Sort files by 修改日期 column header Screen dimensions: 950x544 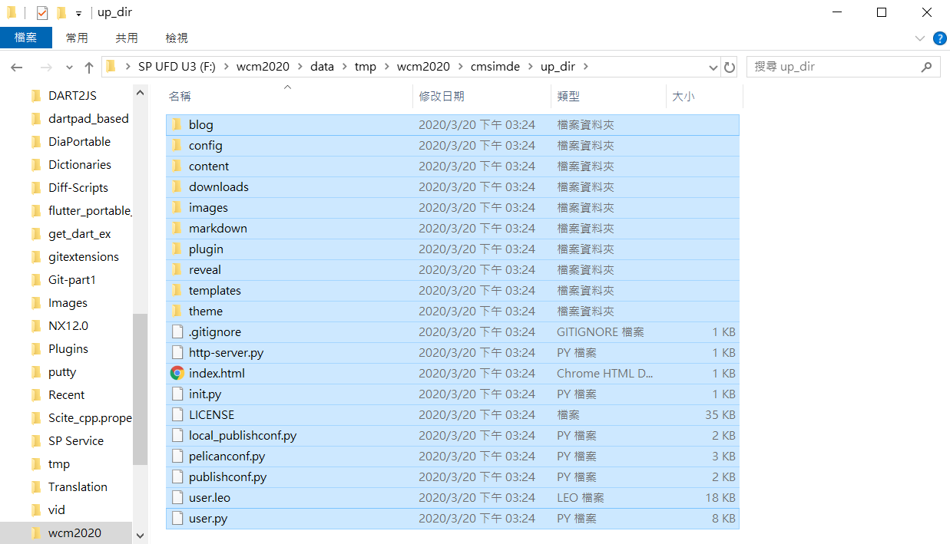tap(442, 96)
